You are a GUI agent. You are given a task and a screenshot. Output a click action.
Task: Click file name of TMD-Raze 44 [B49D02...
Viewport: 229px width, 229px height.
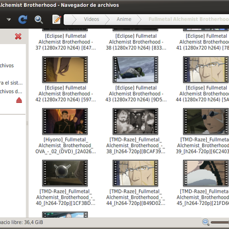pos(136,197)
